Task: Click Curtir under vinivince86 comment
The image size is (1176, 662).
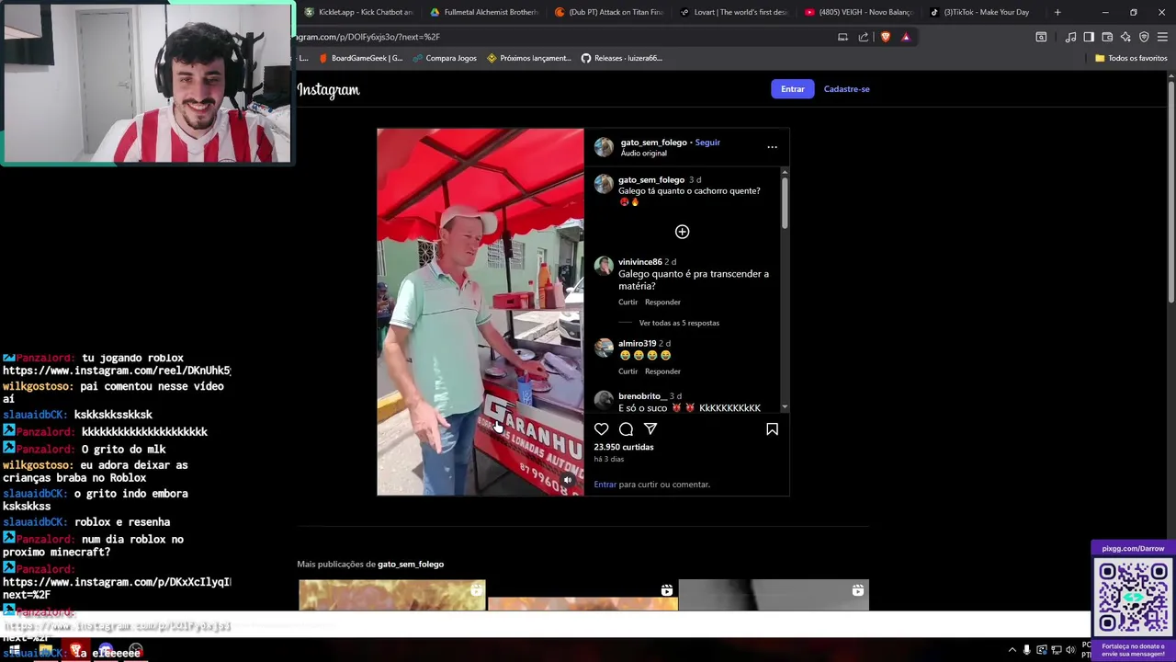Action: coord(628,302)
